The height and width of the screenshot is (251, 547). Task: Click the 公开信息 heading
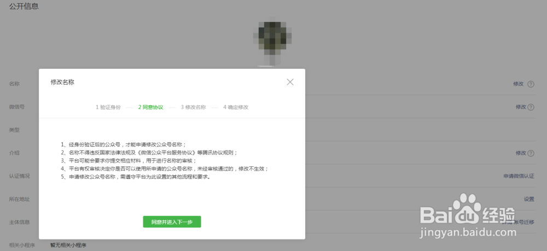(24, 6)
